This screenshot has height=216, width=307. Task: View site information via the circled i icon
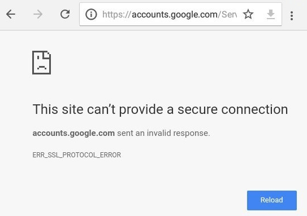[x=91, y=14]
